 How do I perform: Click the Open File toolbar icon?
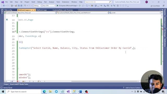(16, 6)
